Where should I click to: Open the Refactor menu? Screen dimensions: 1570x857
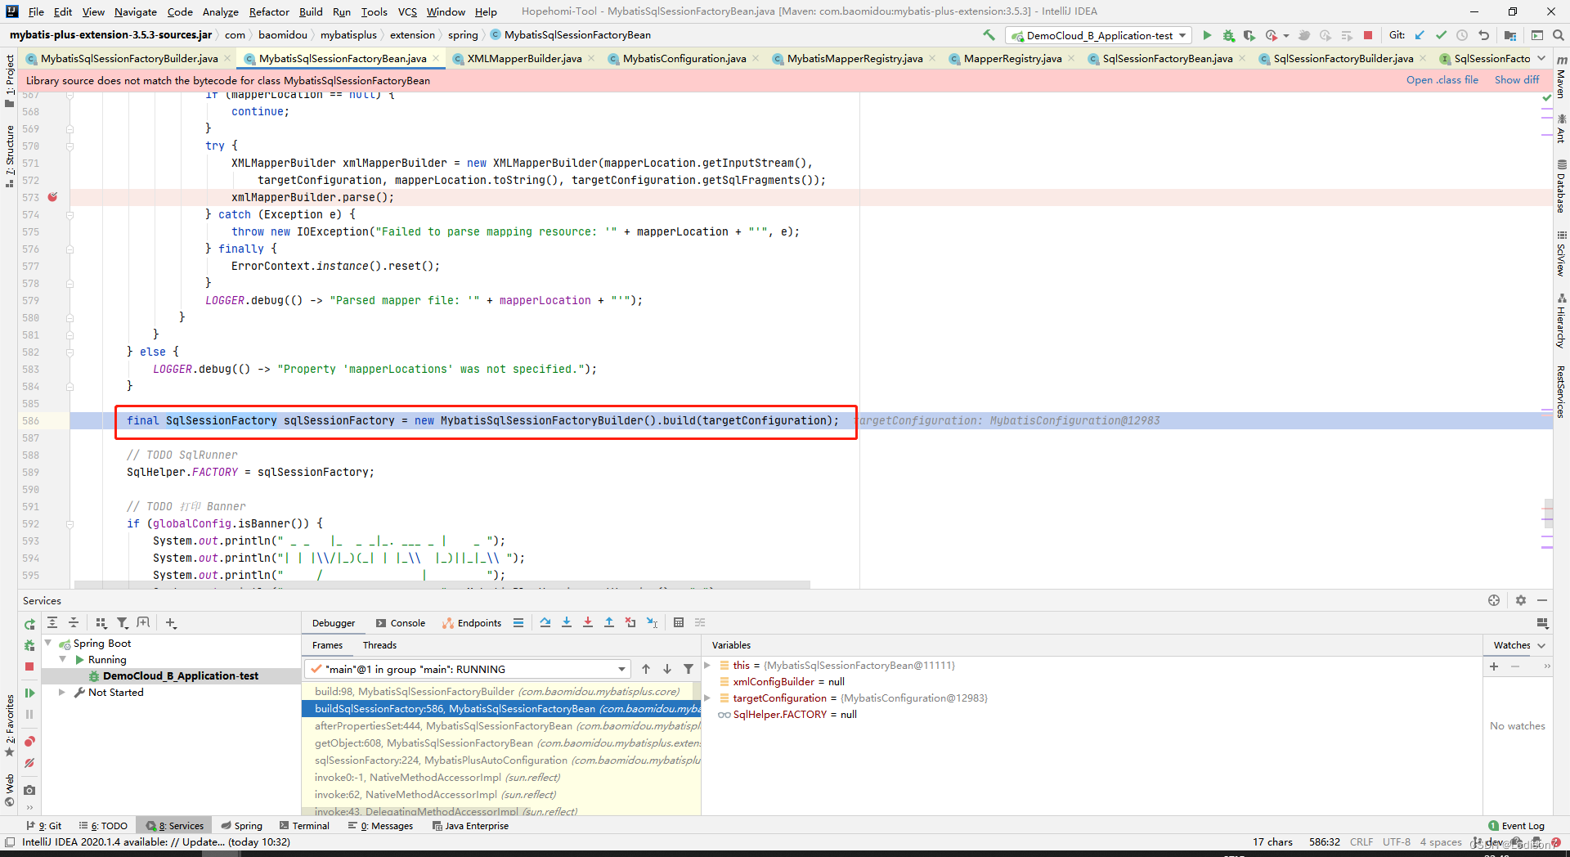269,11
